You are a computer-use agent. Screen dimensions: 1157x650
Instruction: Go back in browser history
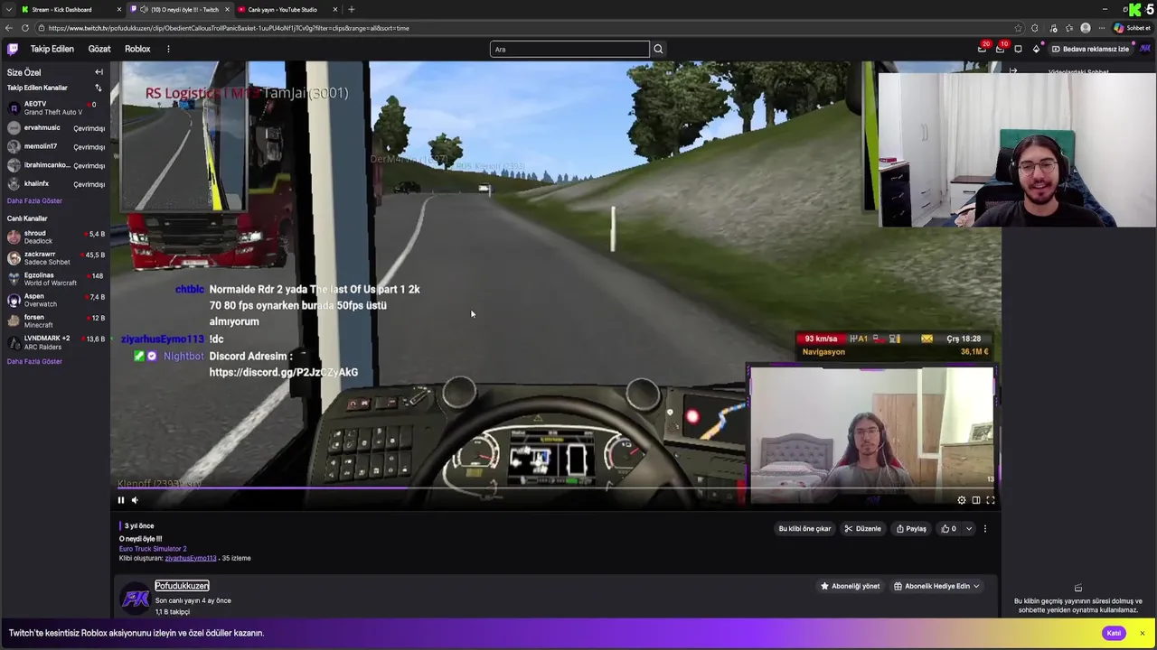point(9,28)
